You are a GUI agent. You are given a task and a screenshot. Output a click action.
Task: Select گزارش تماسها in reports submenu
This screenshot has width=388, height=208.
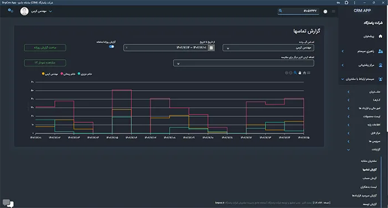[370, 169]
